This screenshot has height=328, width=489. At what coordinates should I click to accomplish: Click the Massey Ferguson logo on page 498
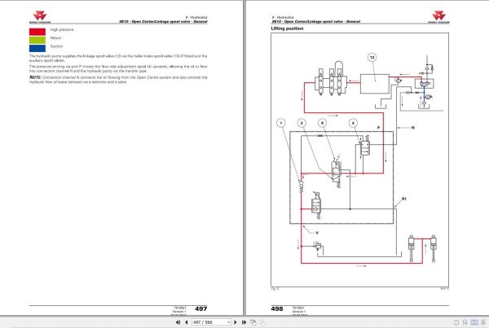click(438, 17)
